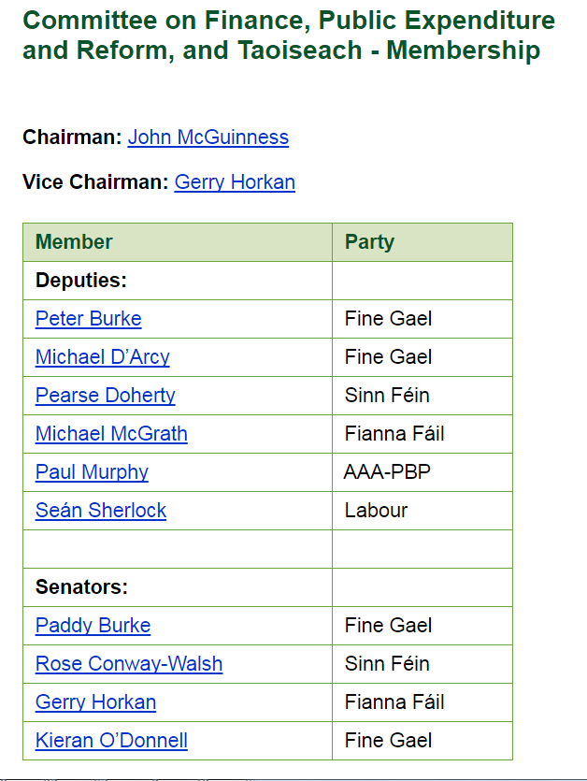Open Seán Sherlock's member link
The height and width of the screenshot is (781, 587).
(101, 511)
